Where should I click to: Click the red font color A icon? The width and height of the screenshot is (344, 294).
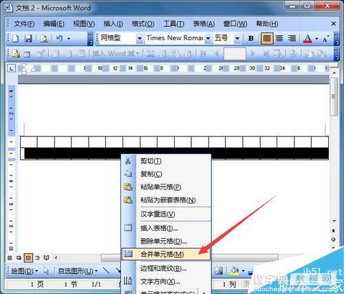pyautogui.click(x=308, y=39)
